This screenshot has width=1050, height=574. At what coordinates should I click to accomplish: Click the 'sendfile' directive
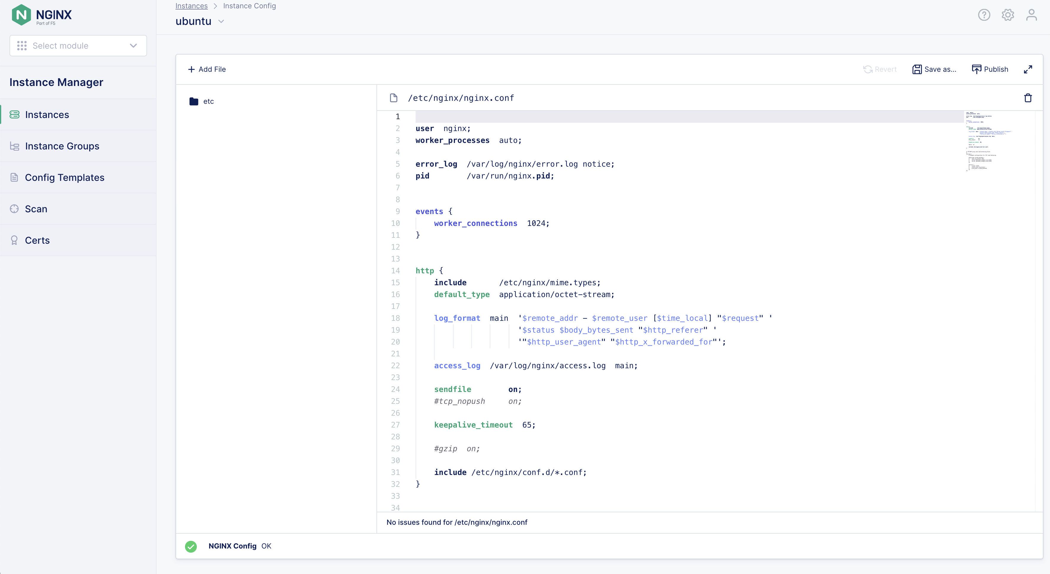452,389
